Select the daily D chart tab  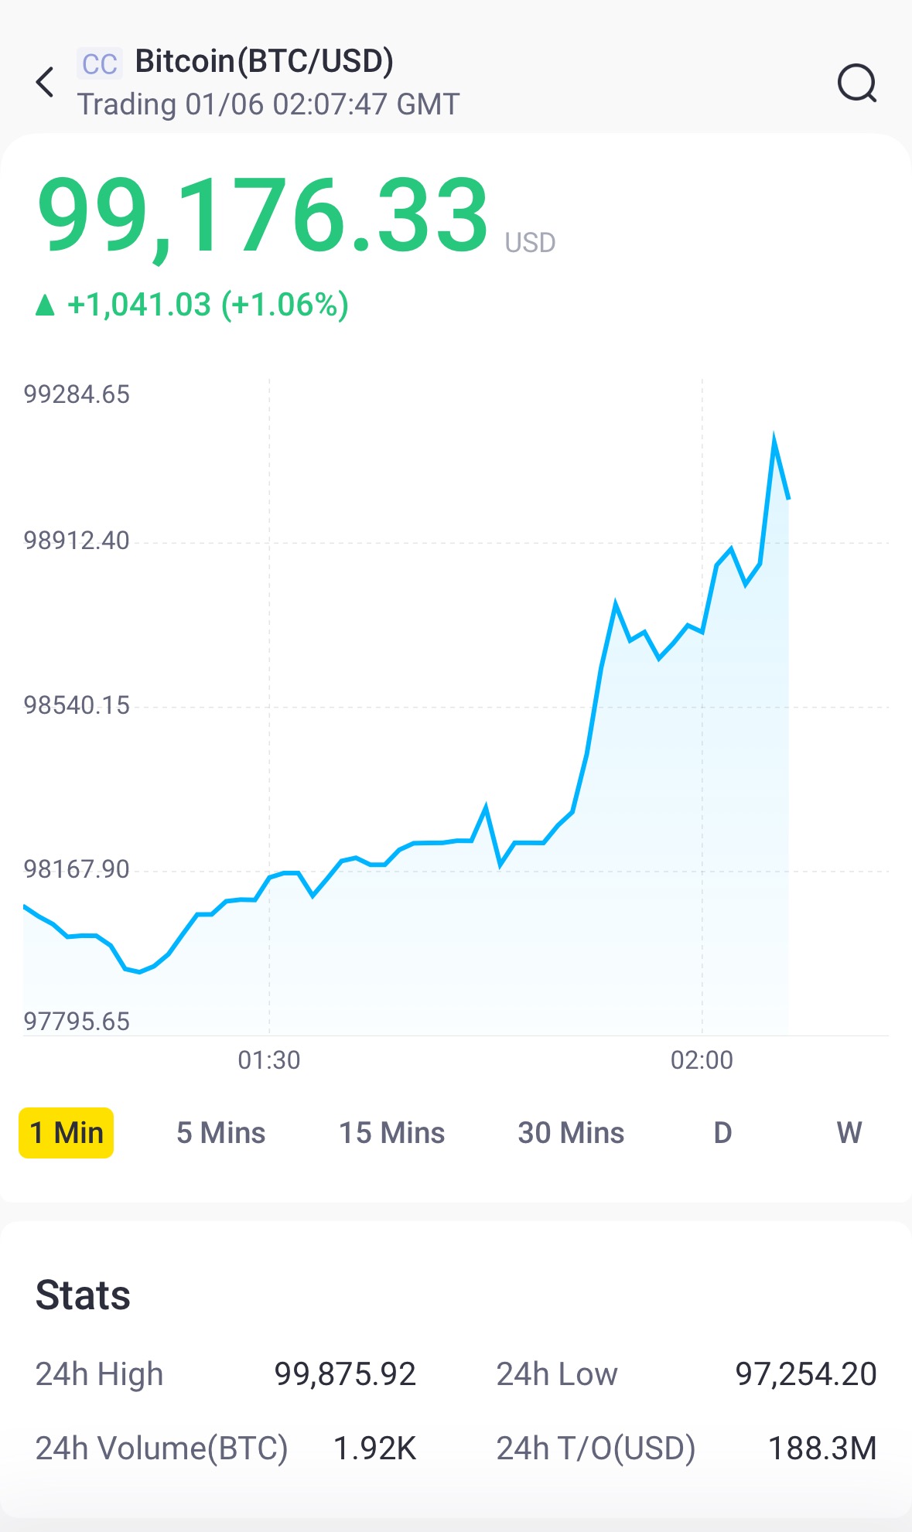click(722, 1133)
